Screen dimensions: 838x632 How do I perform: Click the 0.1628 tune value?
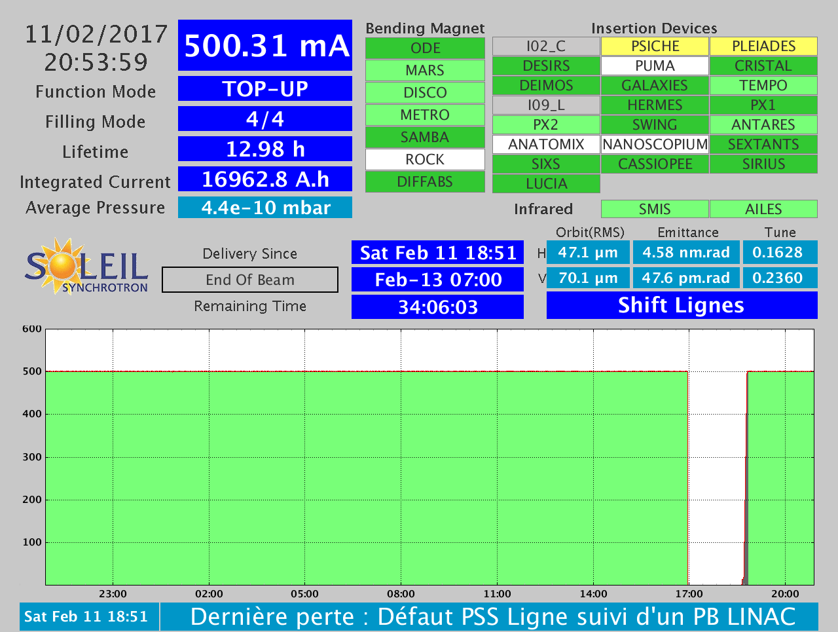[780, 252]
